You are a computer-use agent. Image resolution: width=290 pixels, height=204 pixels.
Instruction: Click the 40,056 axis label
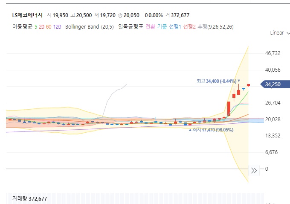point(273,70)
